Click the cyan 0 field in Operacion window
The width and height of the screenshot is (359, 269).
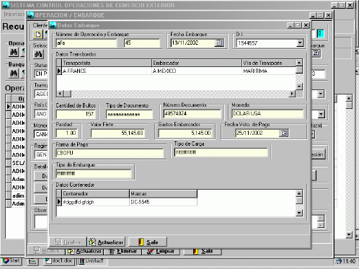tap(320, 34)
